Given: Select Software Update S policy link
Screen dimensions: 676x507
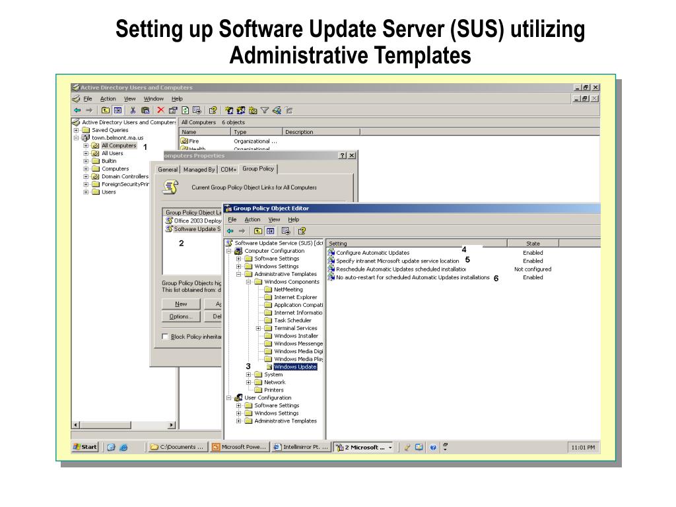Looking at the screenshot, I should coord(193,229).
